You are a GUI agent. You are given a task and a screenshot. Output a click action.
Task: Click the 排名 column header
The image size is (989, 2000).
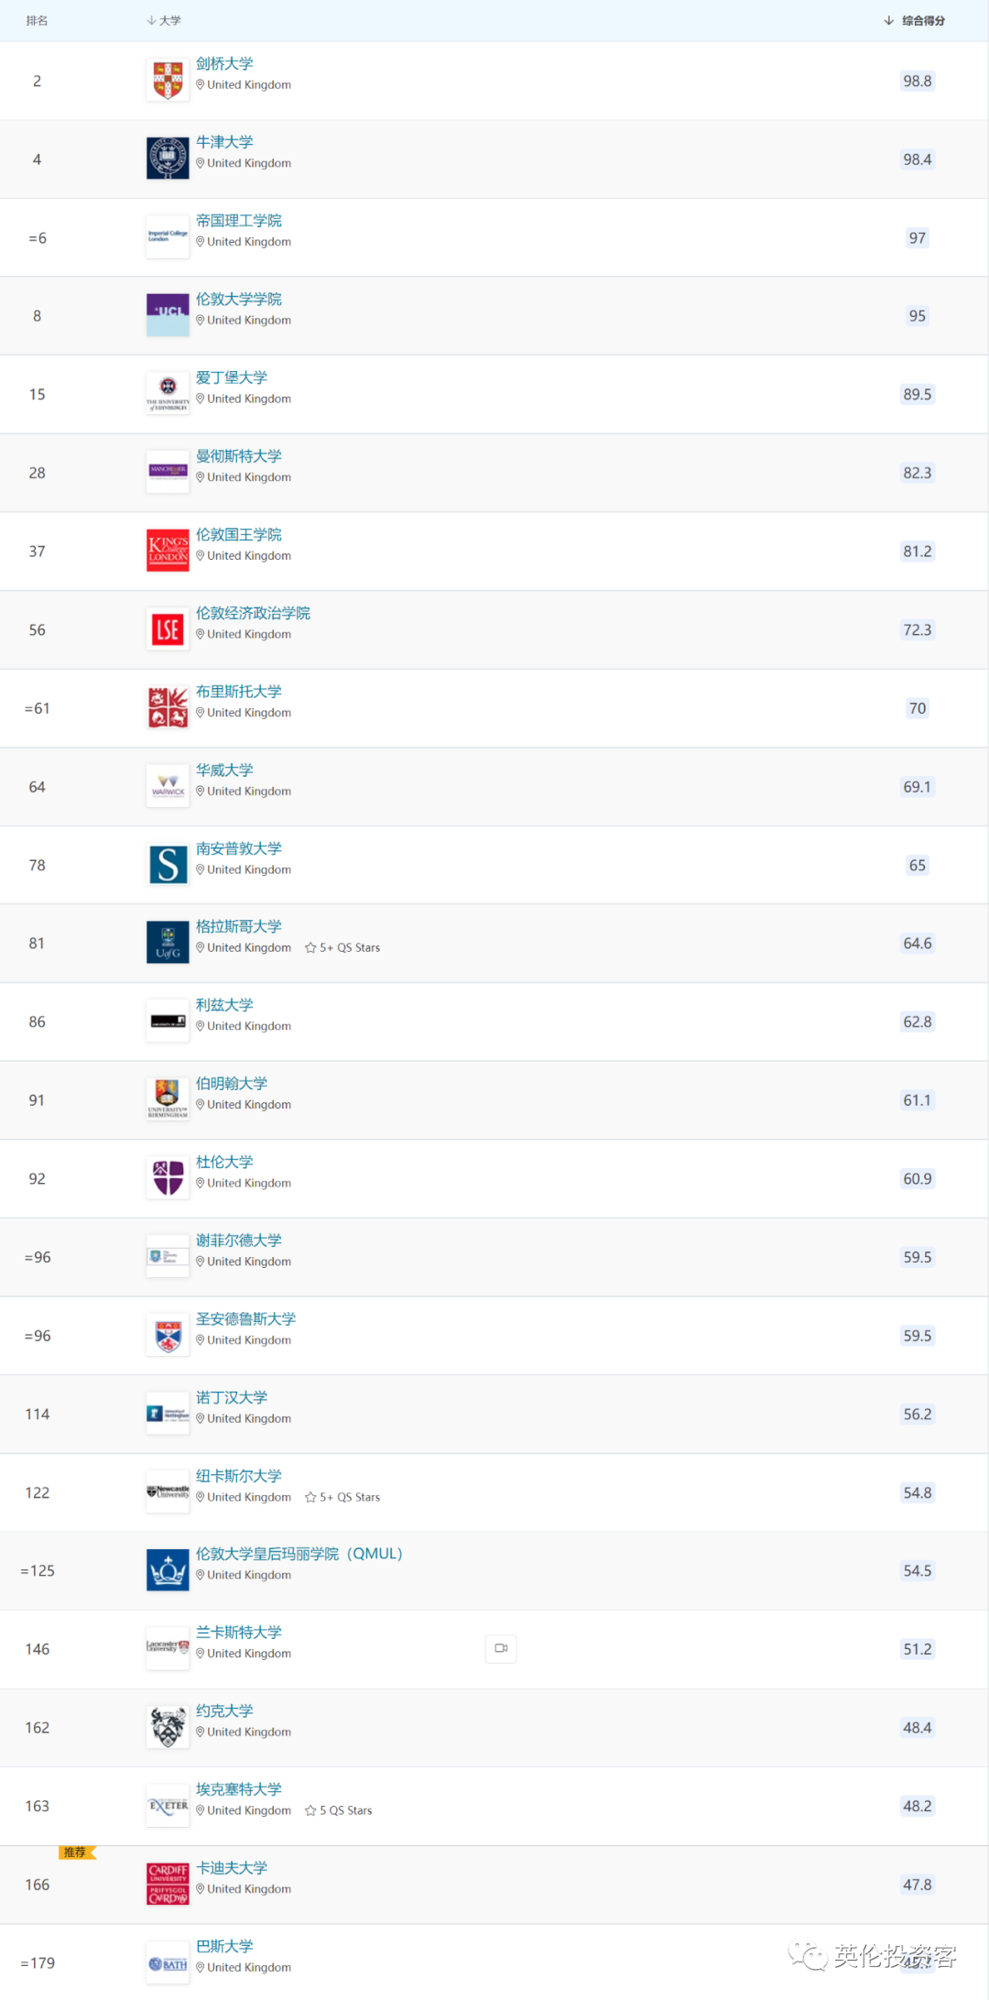[37, 20]
